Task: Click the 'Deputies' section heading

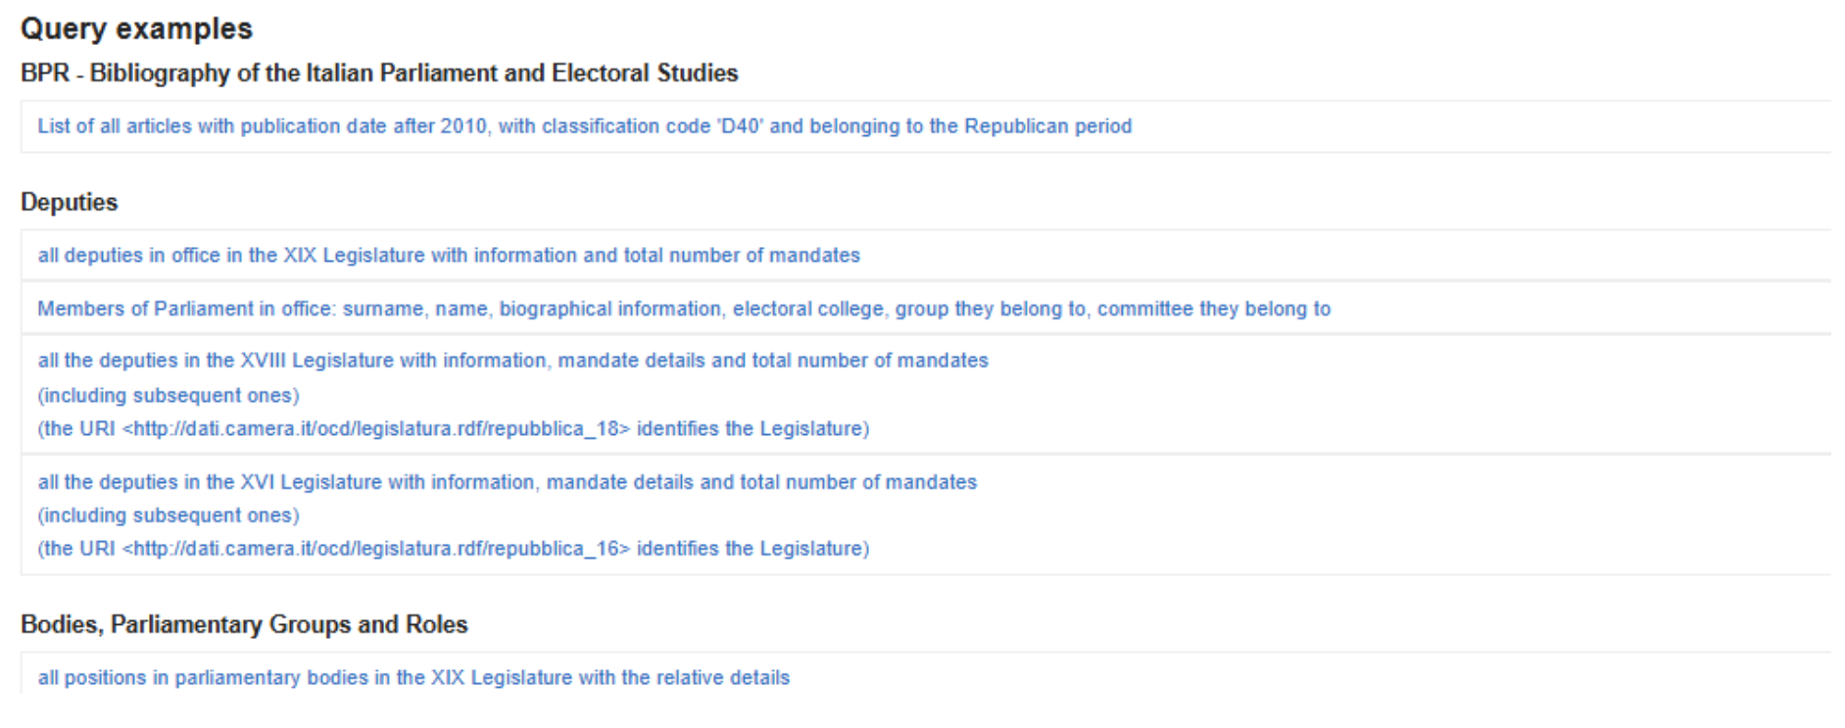Action: 69,203
